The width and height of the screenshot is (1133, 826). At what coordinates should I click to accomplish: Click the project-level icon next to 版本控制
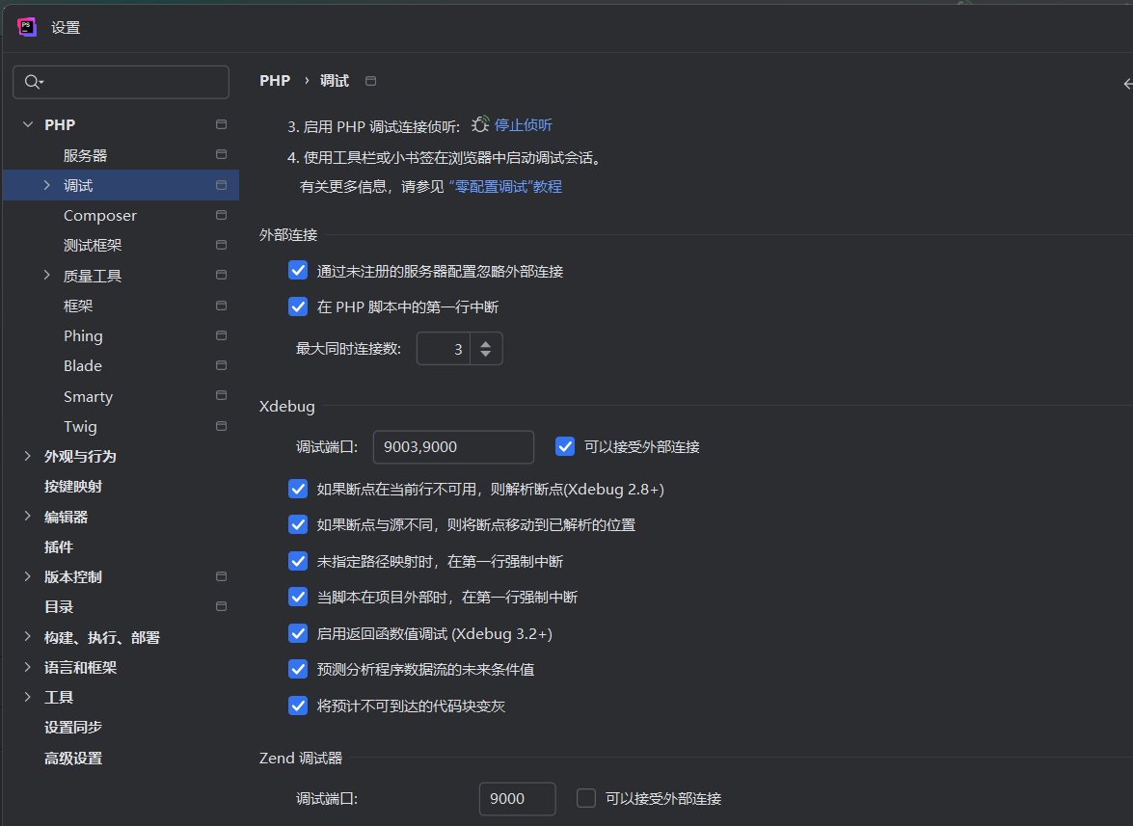pos(221,576)
